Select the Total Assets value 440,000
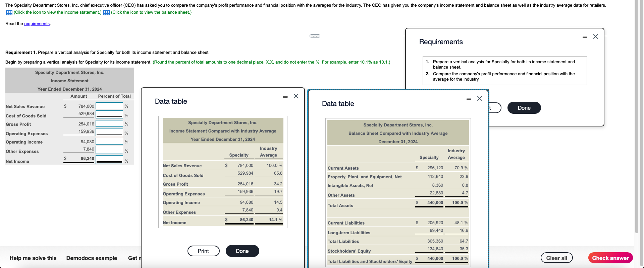 (435, 203)
